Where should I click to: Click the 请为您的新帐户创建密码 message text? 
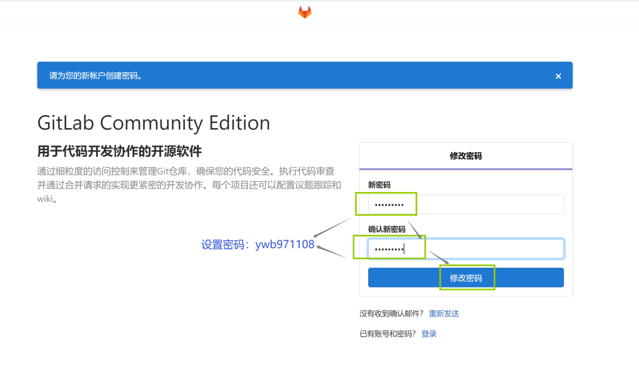click(x=96, y=76)
